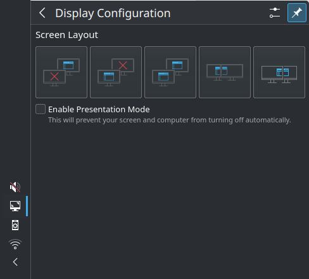This screenshot has height=279, width=309.
Task: Open the muted audio volume tray icon
Action: (x=15, y=187)
